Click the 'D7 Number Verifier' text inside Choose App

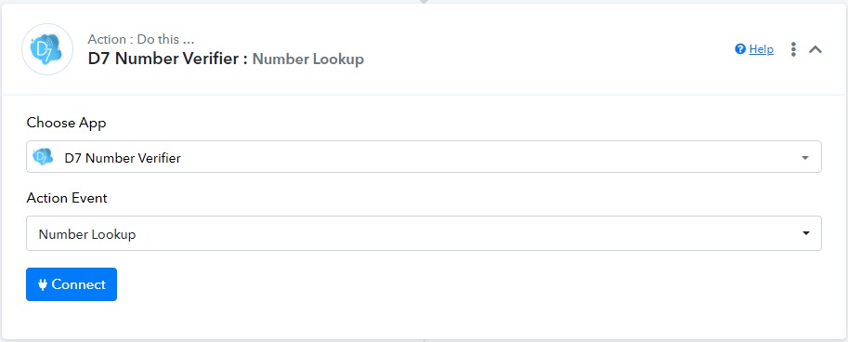point(123,158)
